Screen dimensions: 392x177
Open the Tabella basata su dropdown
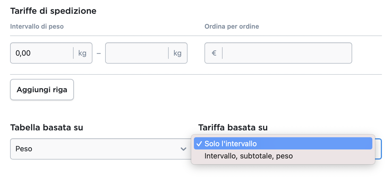(98, 149)
